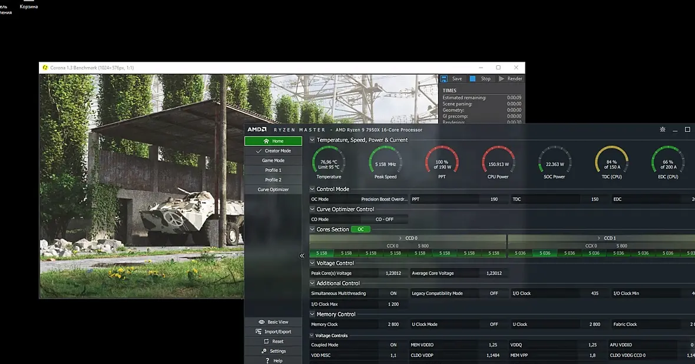Click the Reset icon in sidebar

(266, 342)
